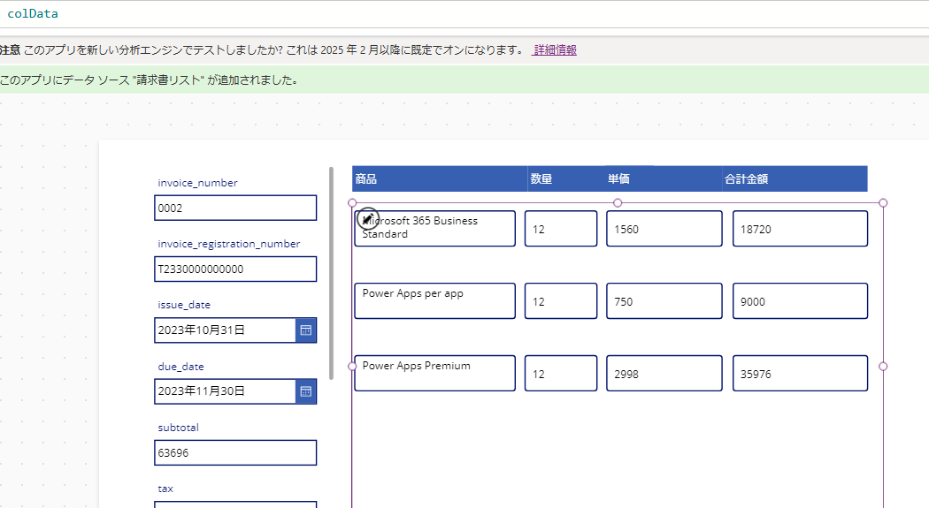Select the Power Apps Premium product box
Viewport: 929px width, 508px height.
click(x=435, y=373)
